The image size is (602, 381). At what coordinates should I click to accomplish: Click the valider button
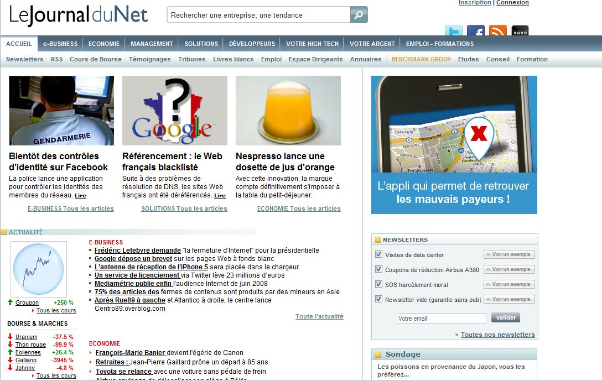click(506, 318)
